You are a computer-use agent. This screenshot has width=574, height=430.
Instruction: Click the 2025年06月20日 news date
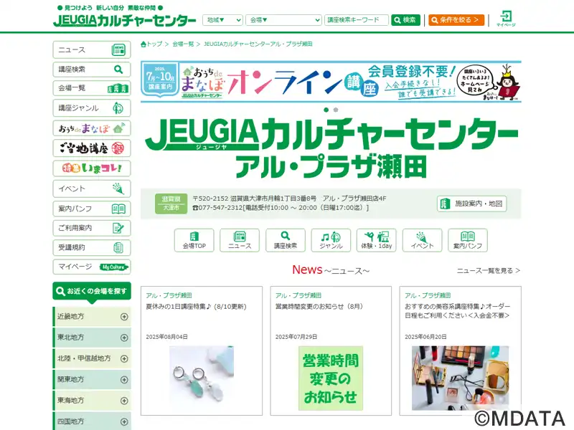point(425,337)
